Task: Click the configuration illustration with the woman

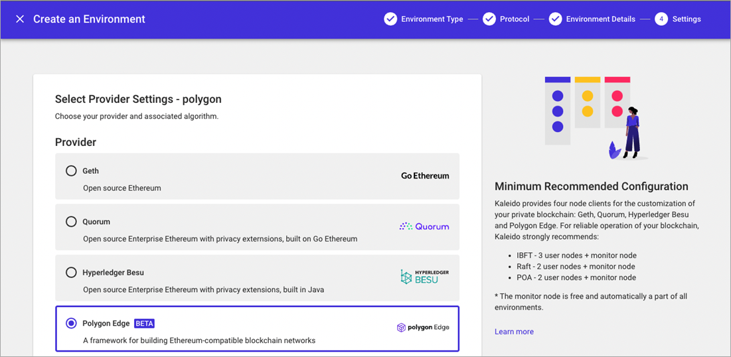Action: point(596,118)
